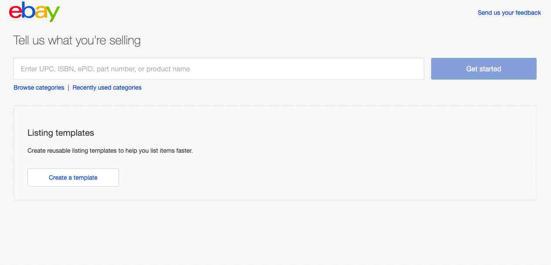Click the word "feedback" in the top link
Screen dimensions: 551x265
pos(528,13)
